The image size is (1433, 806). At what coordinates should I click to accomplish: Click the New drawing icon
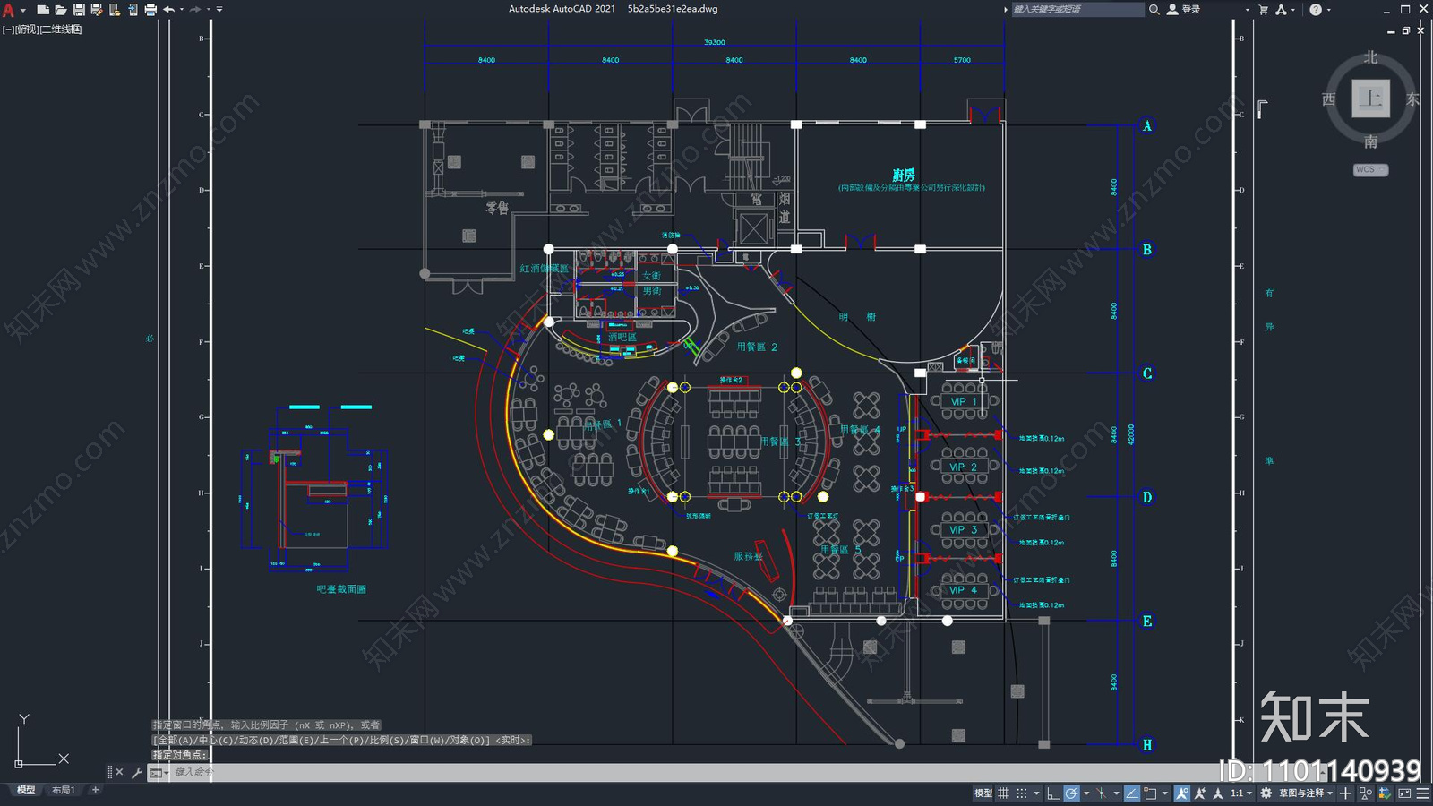click(x=42, y=9)
